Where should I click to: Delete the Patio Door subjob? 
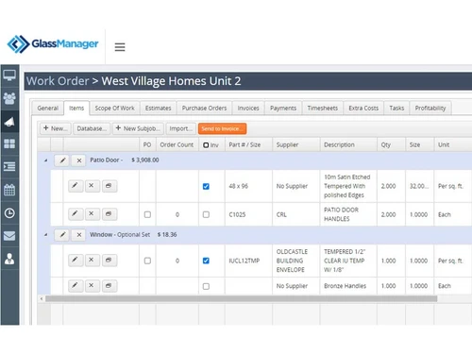[x=79, y=160]
